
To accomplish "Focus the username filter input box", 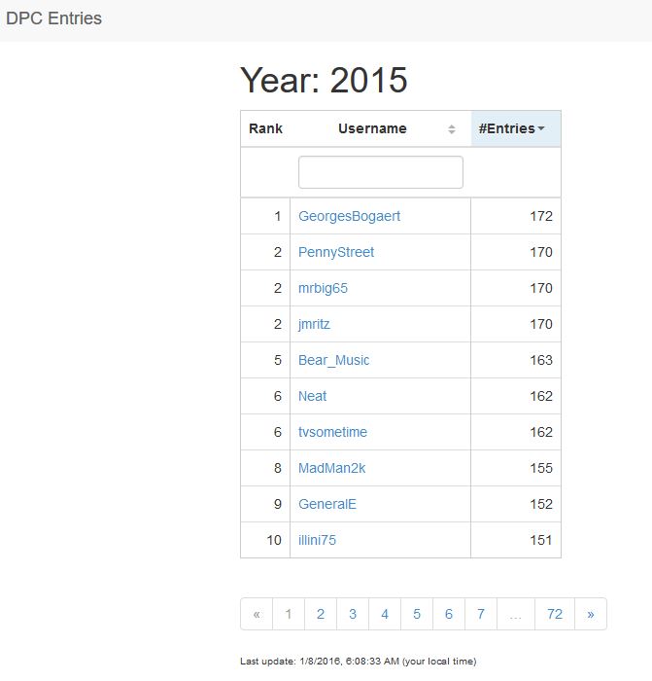I will 381,172.
